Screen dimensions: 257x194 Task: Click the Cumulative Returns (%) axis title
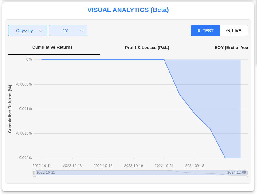coord(10,109)
